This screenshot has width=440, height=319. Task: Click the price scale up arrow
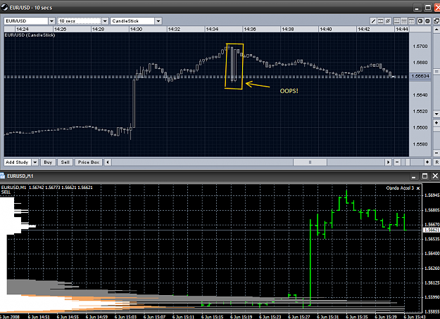click(x=436, y=29)
